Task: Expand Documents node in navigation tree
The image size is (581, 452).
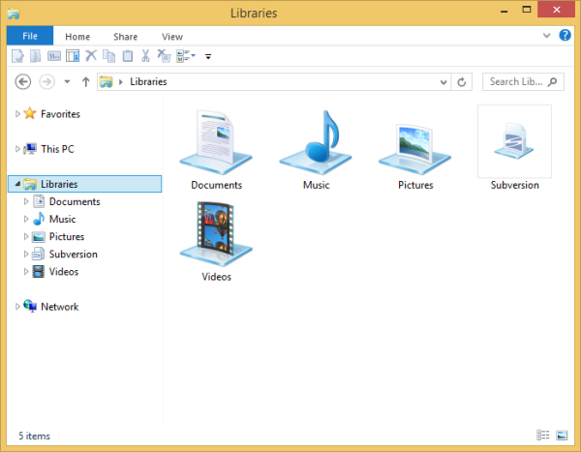Action: tap(26, 201)
